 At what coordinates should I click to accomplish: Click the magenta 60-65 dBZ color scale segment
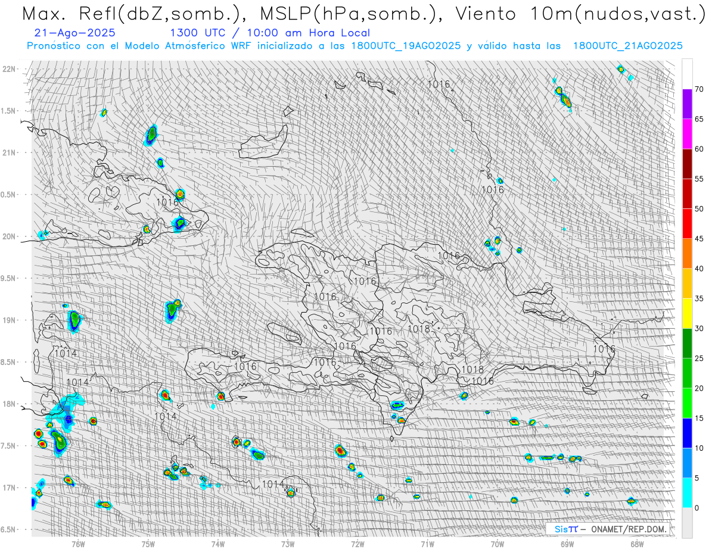point(687,134)
